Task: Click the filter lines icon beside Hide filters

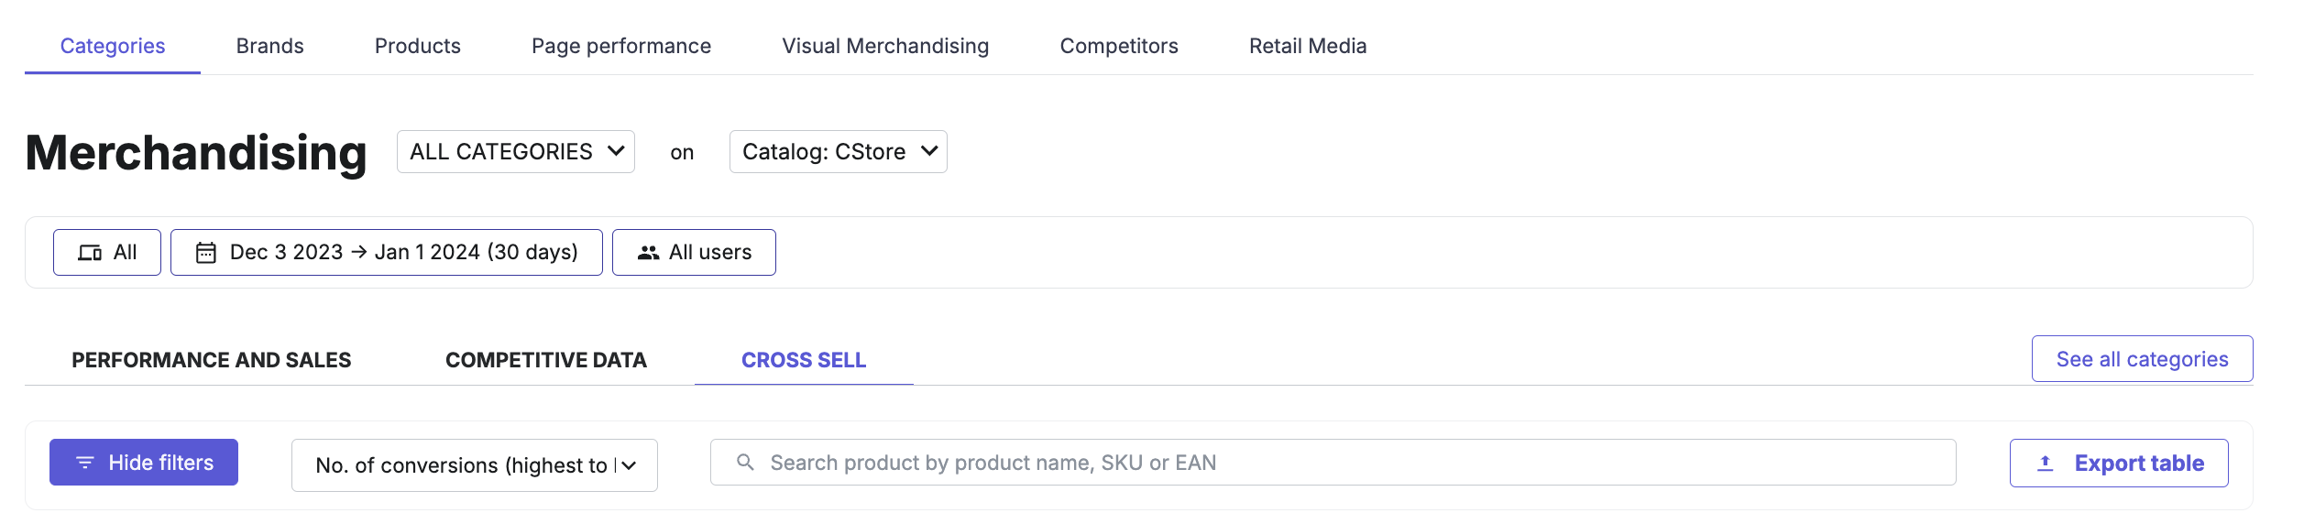Action: (x=85, y=463)
